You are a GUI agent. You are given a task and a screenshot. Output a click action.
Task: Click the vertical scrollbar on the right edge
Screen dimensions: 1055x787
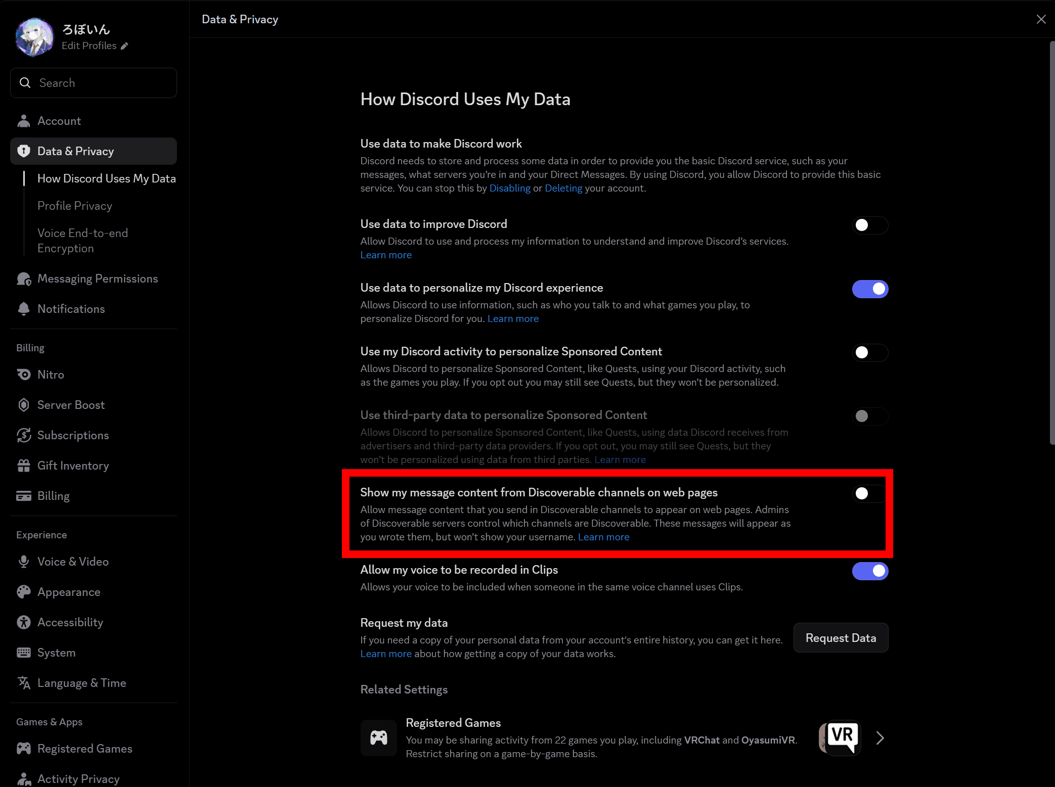pyautogui.click(x=1052, y=243)
